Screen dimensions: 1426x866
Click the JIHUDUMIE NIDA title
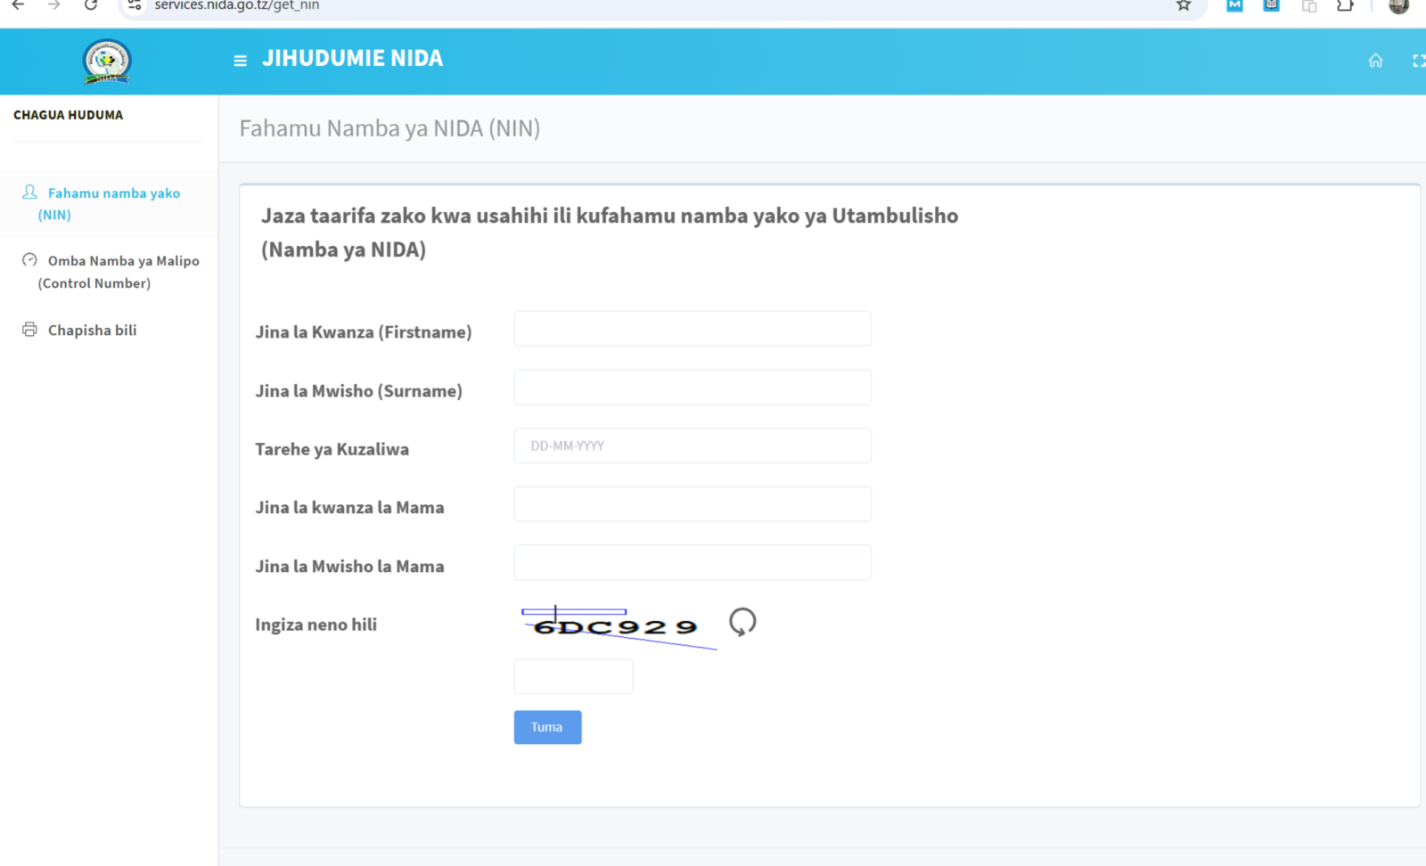pos(352,58)
